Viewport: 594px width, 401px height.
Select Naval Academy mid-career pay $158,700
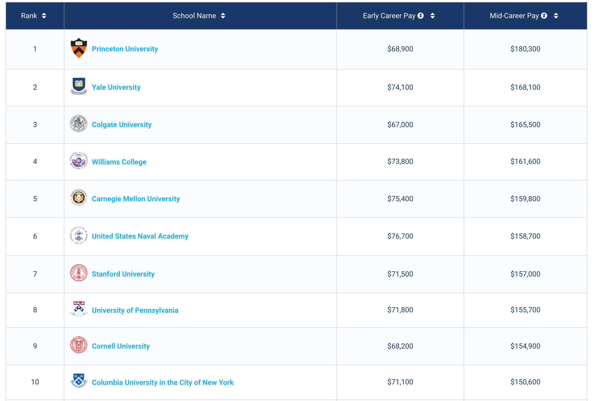click(525, 236)
